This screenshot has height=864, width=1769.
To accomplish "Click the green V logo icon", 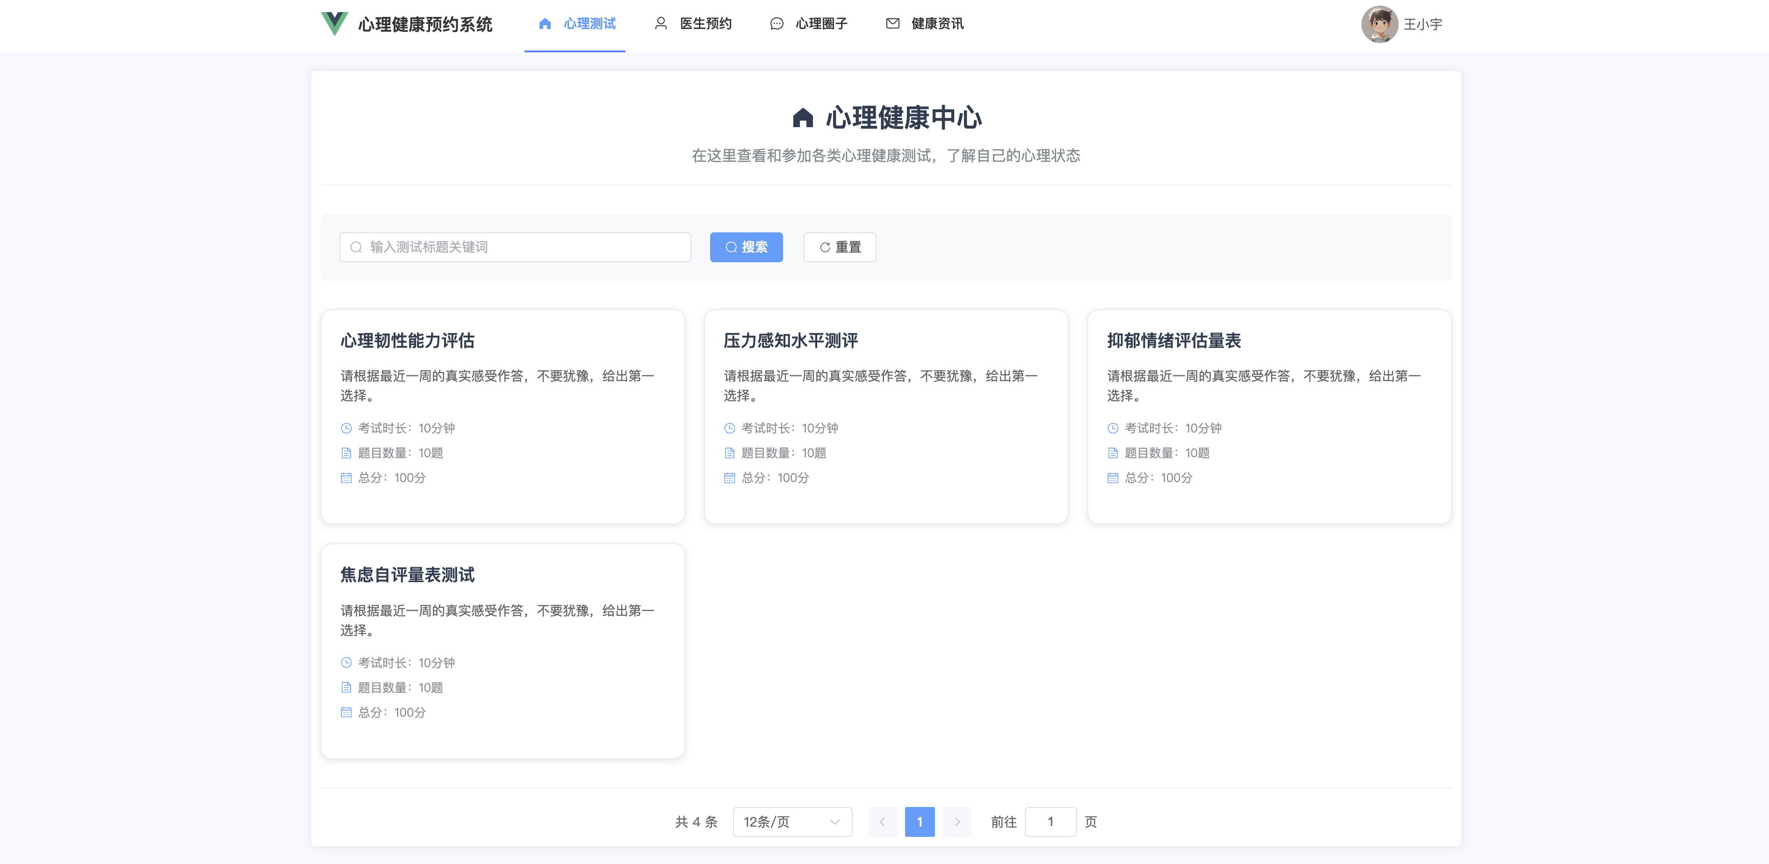I will pos(334,24).
